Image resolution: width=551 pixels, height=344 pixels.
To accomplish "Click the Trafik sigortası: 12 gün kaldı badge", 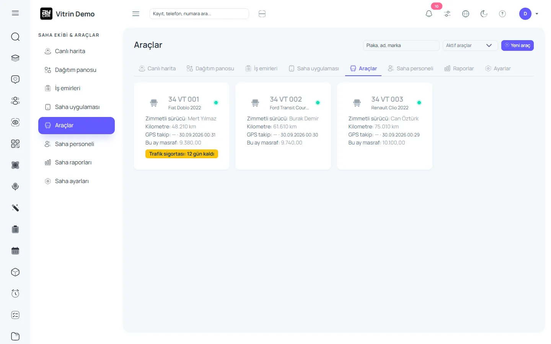I will click(182, 154).
